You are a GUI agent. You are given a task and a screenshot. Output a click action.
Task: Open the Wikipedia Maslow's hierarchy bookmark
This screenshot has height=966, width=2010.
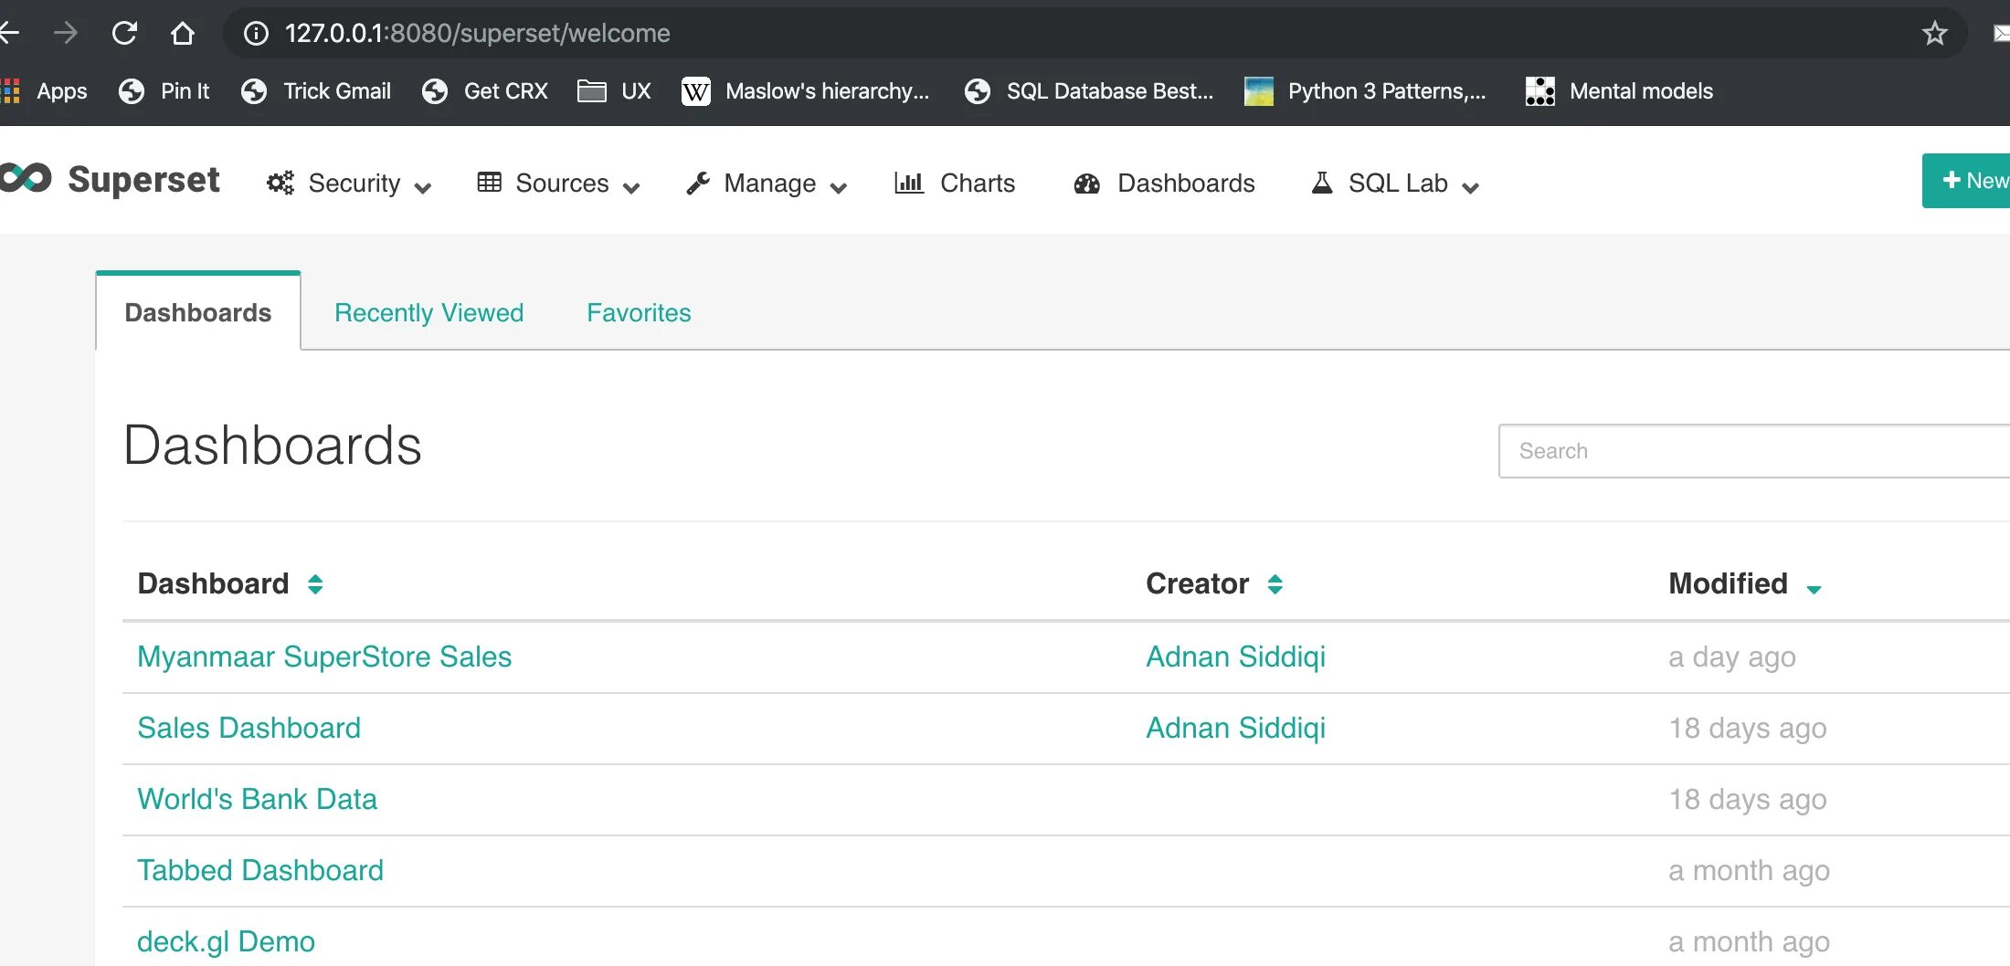804,91
